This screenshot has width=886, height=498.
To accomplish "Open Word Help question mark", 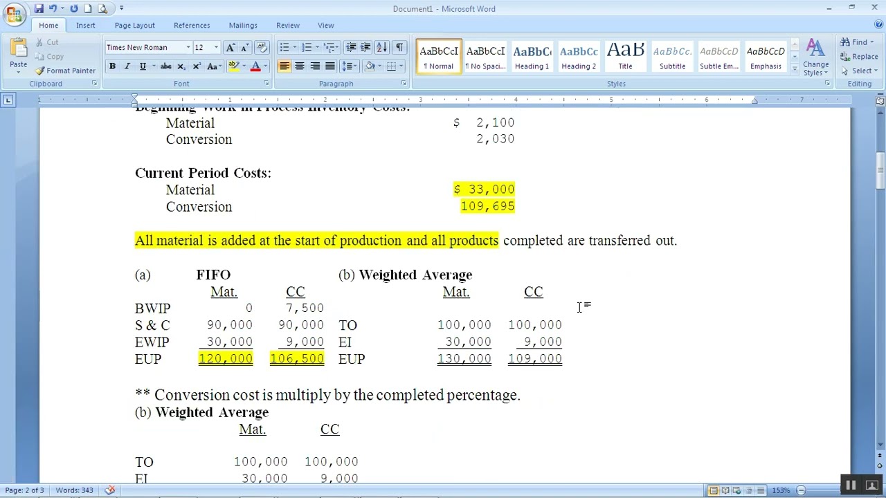I will pos(878,25).
